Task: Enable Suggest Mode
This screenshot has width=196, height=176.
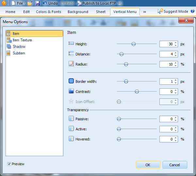Action: pyautogui.click(x=173, y=11)
